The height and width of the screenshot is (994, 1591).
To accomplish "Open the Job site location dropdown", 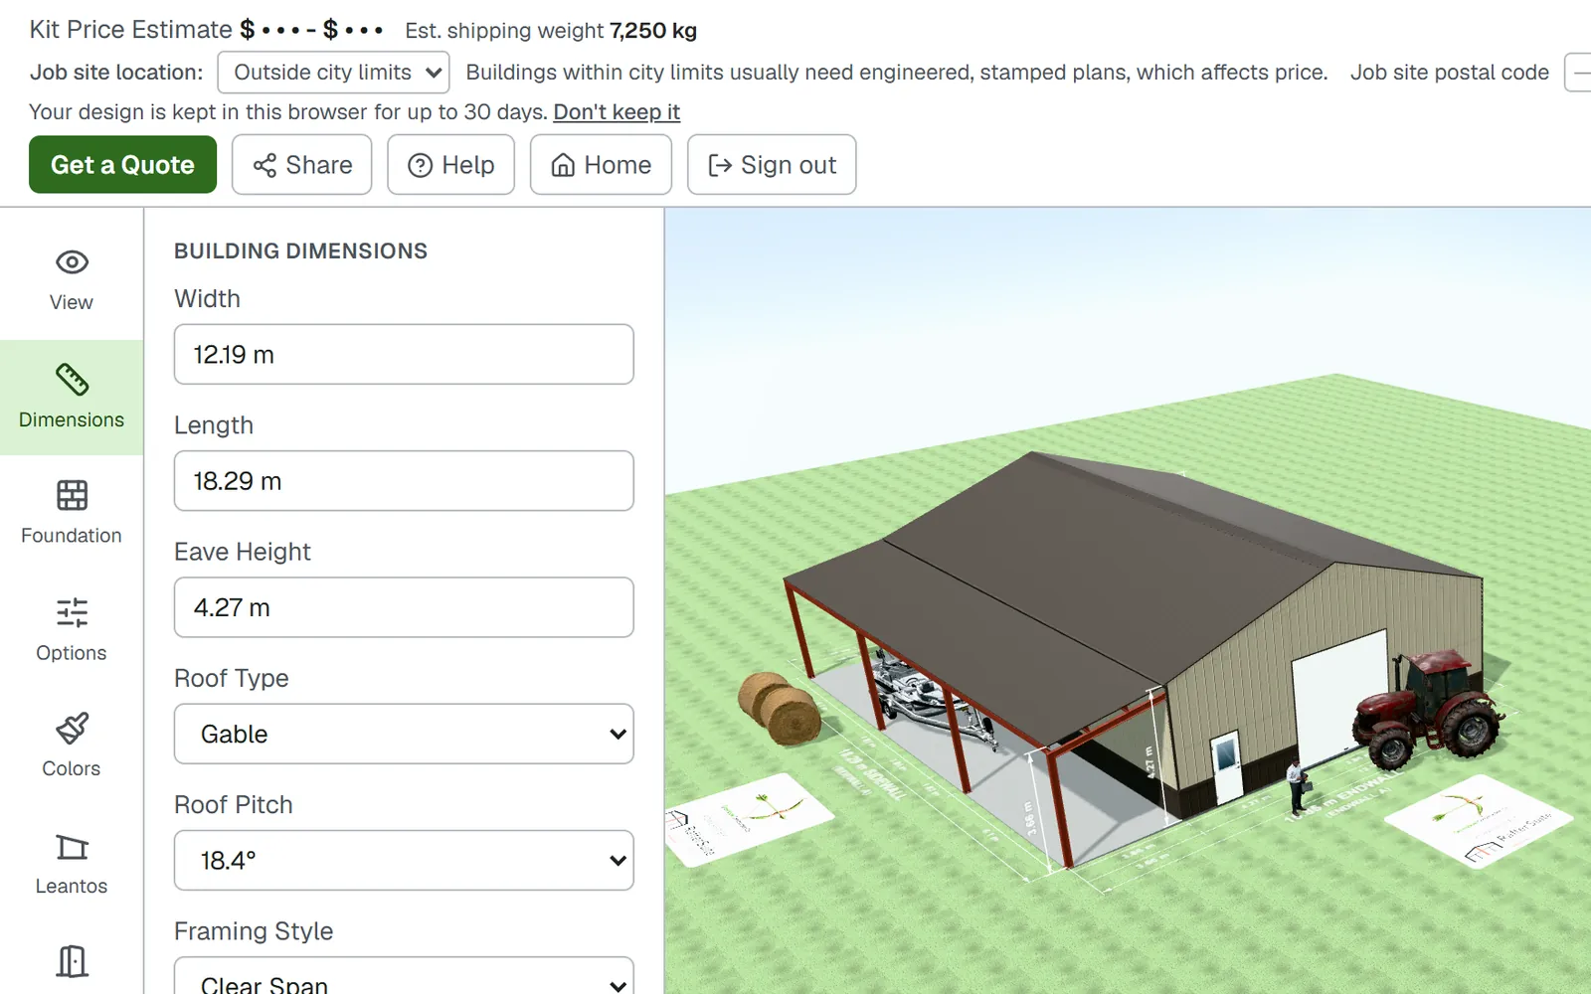I will pos(333,73).
